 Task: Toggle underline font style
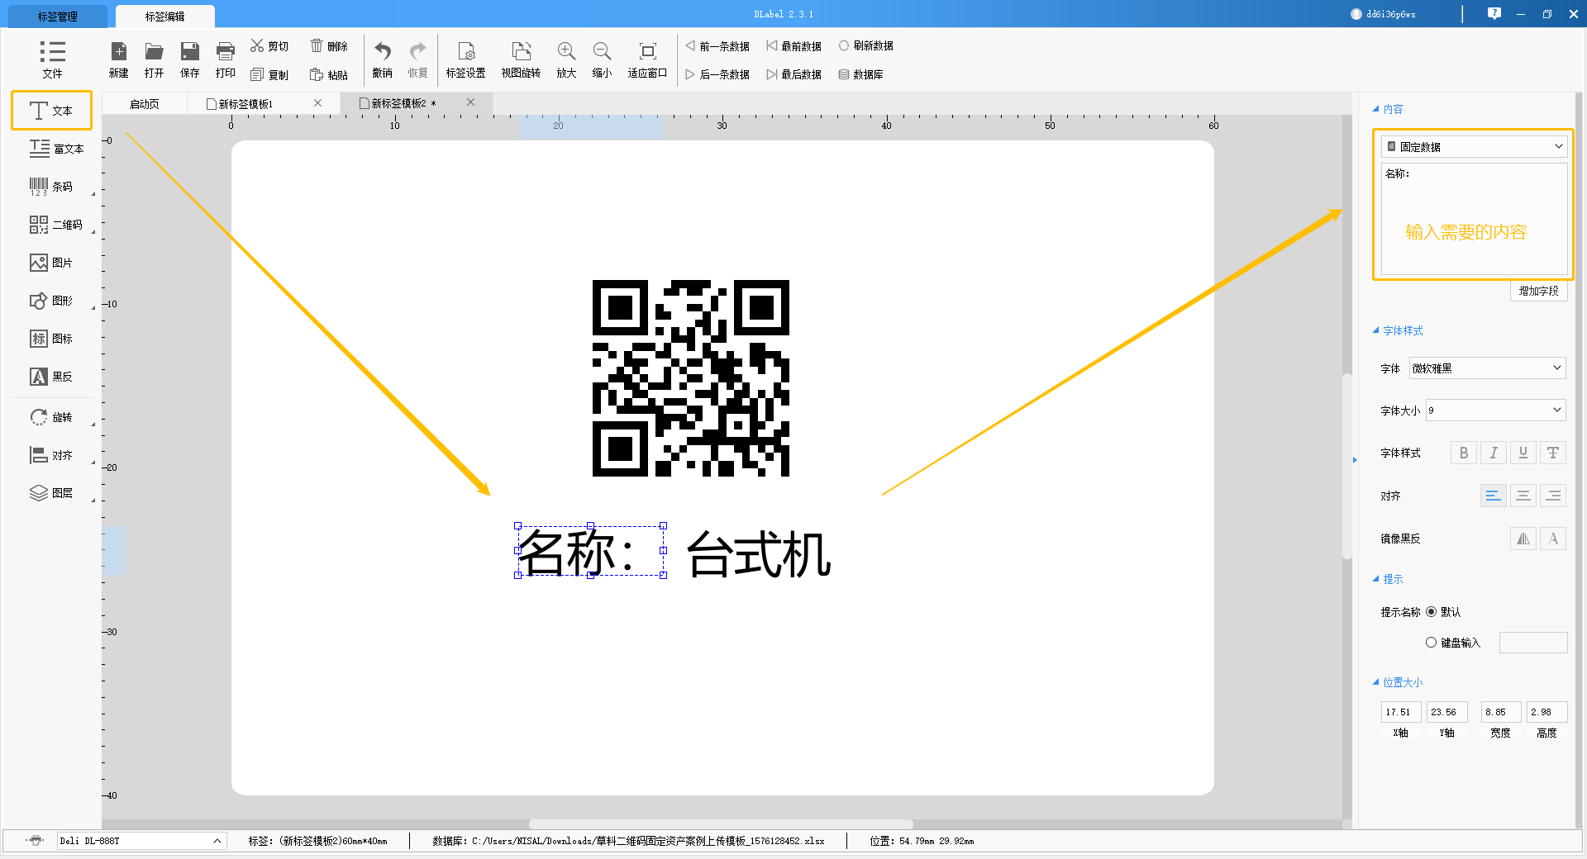click(1523, 453)
